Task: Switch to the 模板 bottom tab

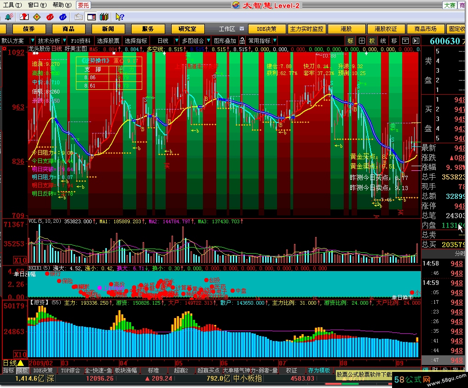Action: pos(22,371)
